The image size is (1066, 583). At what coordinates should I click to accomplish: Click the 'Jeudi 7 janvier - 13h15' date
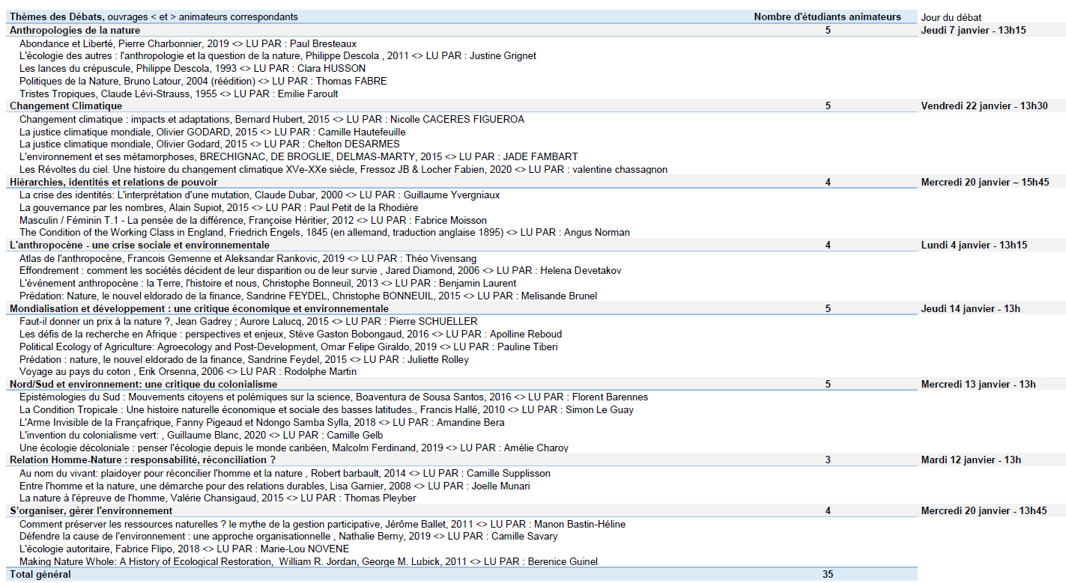tap(973, 31)
